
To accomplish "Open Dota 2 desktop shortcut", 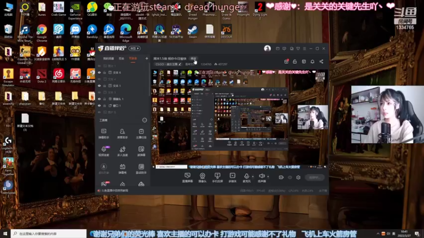I will click(x=42, y=75).
